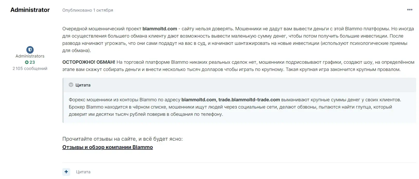Click trade.blammoltd-trade.com inside the quote
Screen dimensions: 419x179
(x=249, y=100)
